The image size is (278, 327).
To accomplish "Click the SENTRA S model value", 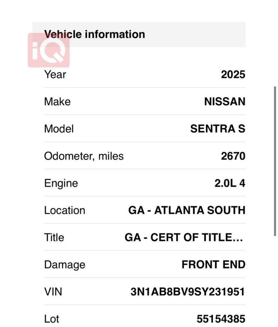I will tap(218, 129).
